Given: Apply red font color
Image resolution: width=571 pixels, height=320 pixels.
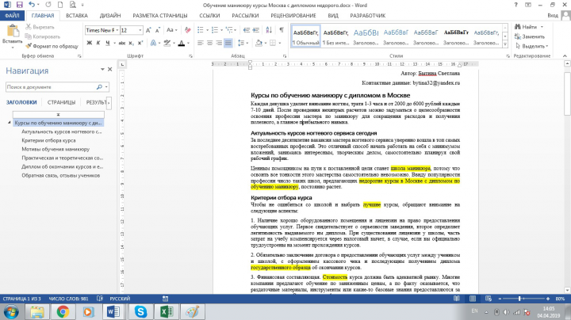Looking at the screenshot, I should [x=182, y=43].
